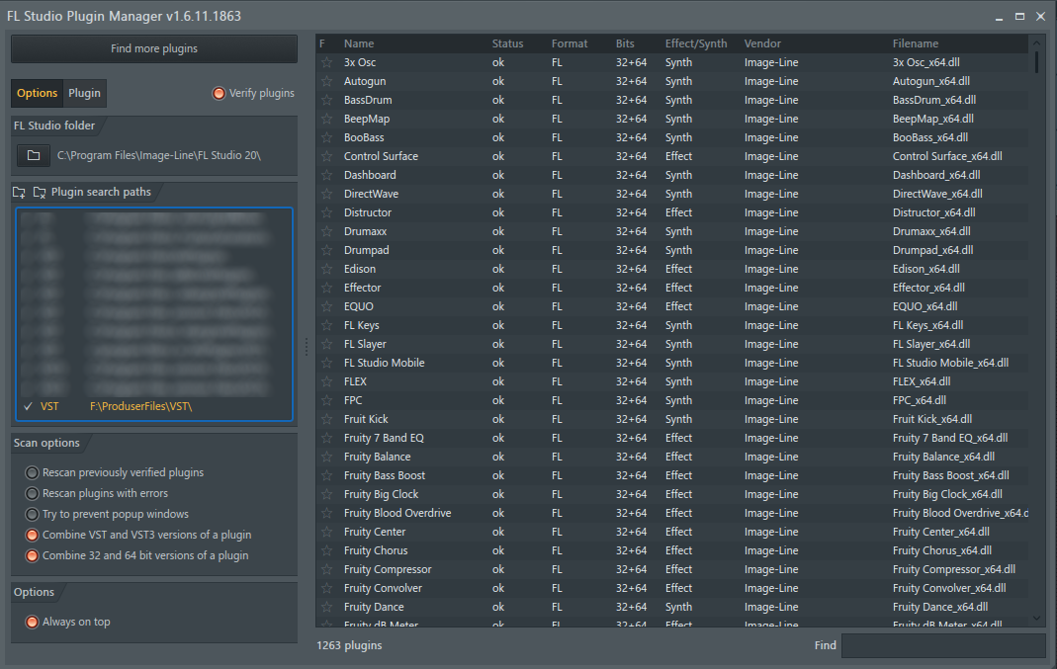This screenshot has width=1057, height=669.
Task: Switch to the Options tab
Action: pos(37,93)
